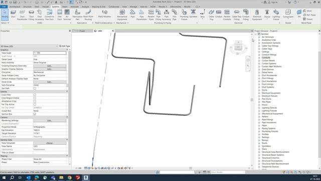Viewport: 321px width, 181px height.
Task: Toggle the Far Clip Active checkbox
Action: (35, 105)
